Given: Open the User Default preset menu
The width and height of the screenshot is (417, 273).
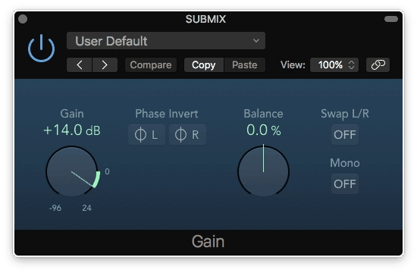Looking at the screenshot, I should point(166,41).
